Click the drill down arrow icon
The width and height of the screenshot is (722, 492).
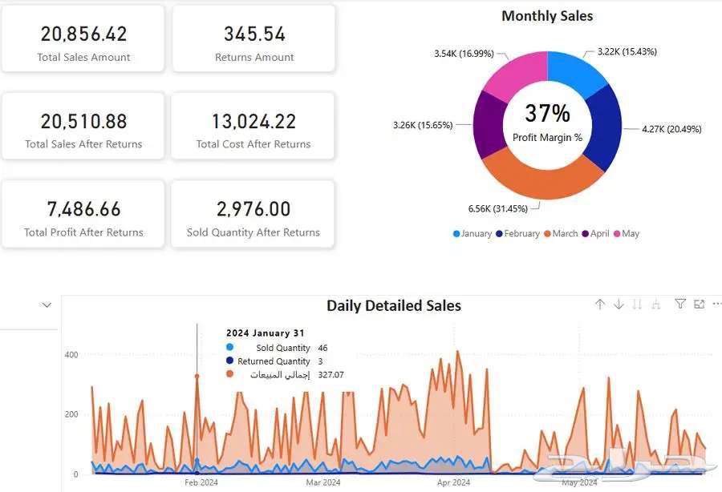[619, 304]
